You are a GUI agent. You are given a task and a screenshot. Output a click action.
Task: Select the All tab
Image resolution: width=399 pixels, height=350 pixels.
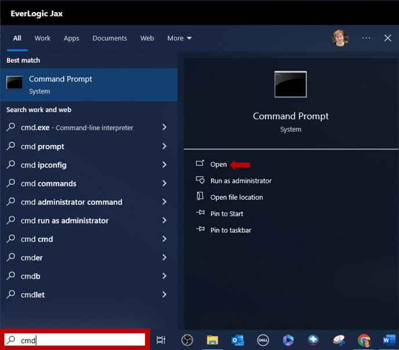pos(17,38)
